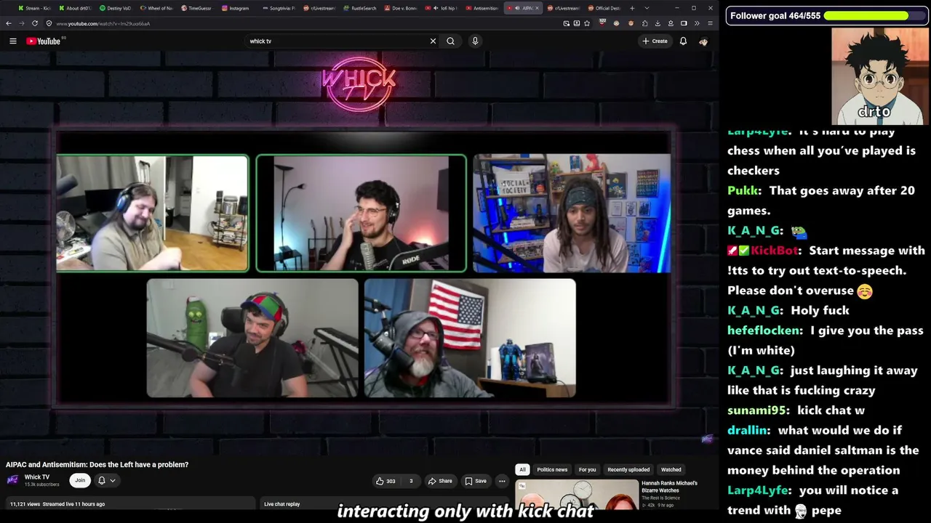The height and width of the screenshot is (523, 931).
Task: Switch to the 'Stream - Kick' tab
Action: pyautogui.click(x=34, y=8)
